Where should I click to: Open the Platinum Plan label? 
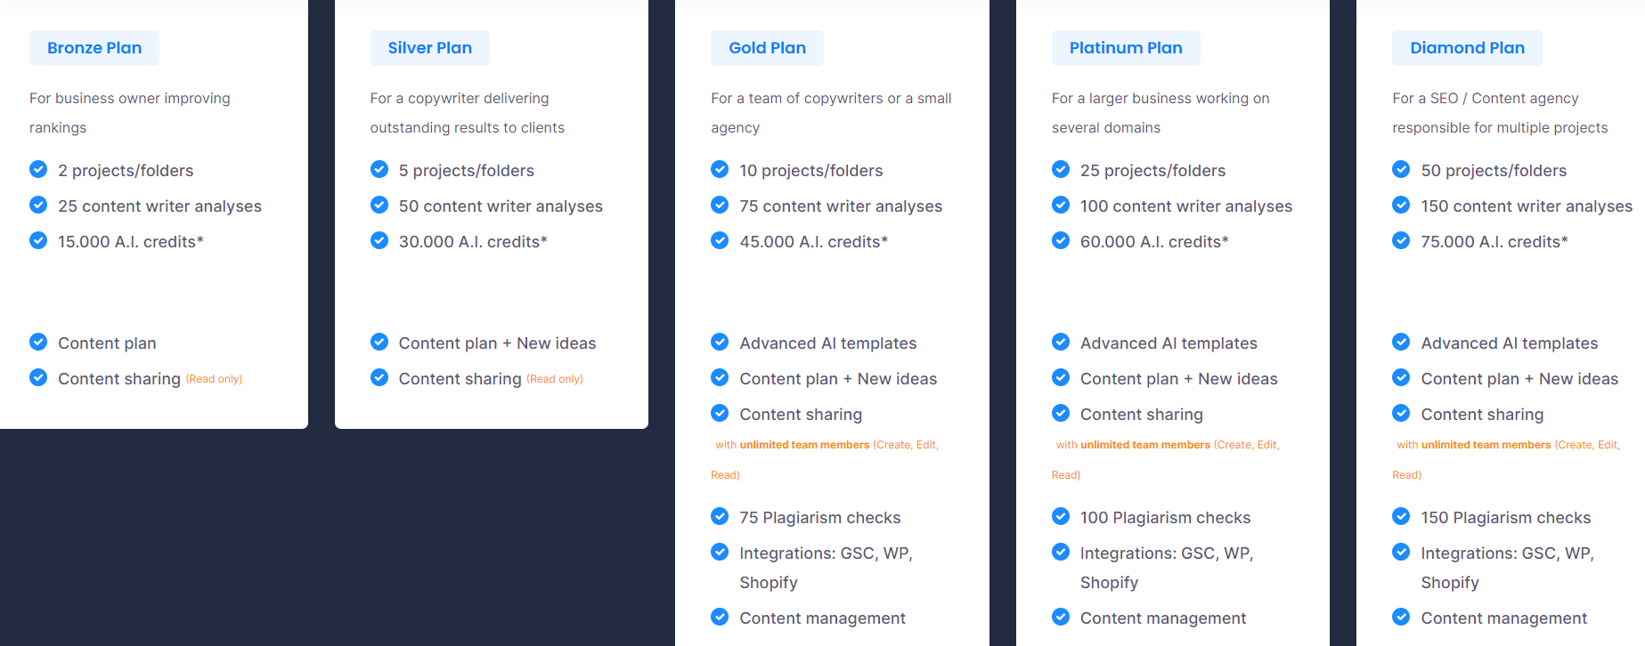tap(1126, 48)
